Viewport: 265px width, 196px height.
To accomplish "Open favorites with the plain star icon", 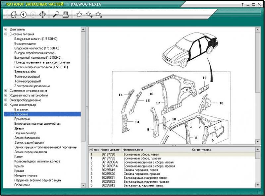I will pyautogui.click(x=79, y=14).
